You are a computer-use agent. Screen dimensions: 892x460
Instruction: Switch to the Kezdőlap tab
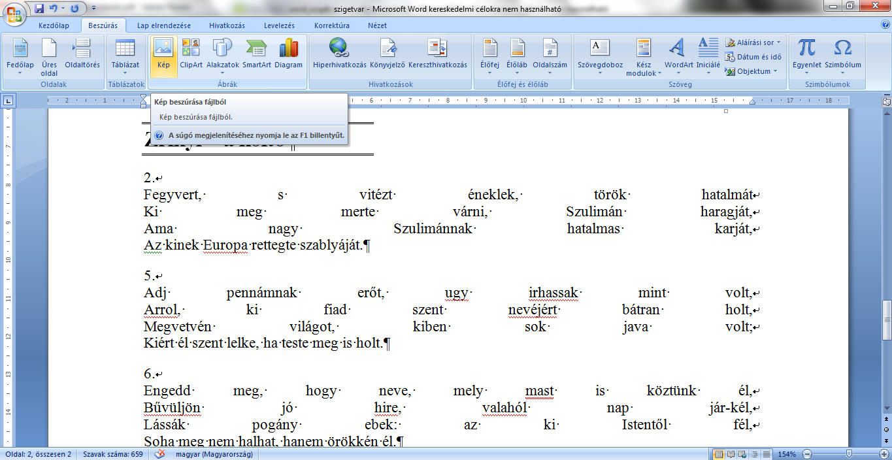click(54, 25)
